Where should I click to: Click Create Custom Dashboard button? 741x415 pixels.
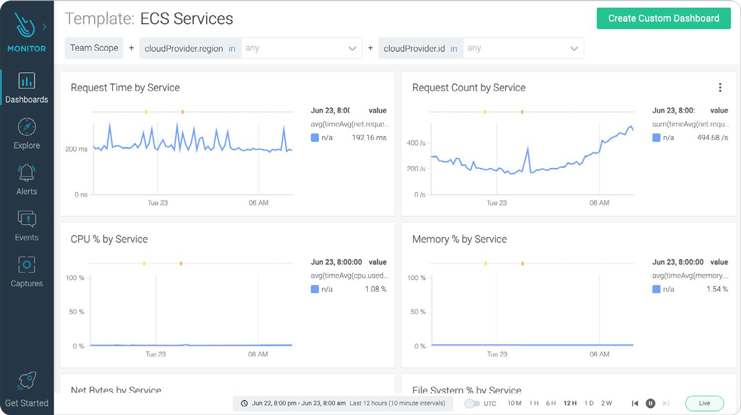pos(663,19)
